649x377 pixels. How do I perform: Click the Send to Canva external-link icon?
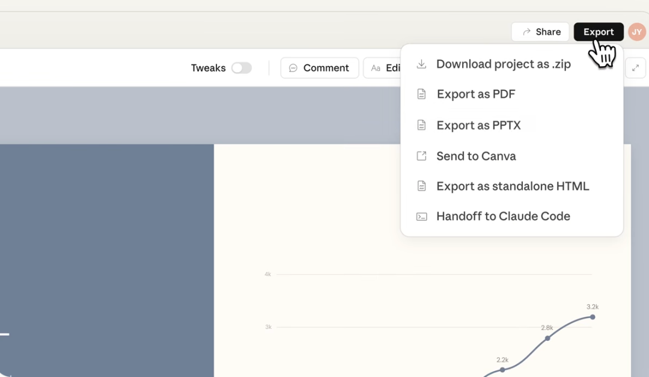[422, 156]
